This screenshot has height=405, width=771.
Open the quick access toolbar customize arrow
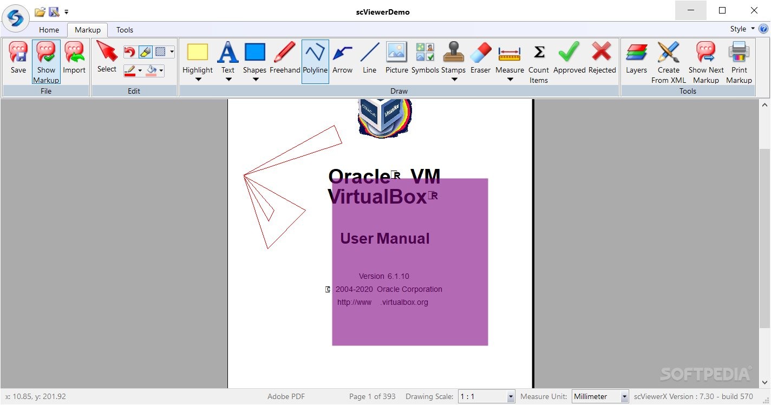(66, 12)
